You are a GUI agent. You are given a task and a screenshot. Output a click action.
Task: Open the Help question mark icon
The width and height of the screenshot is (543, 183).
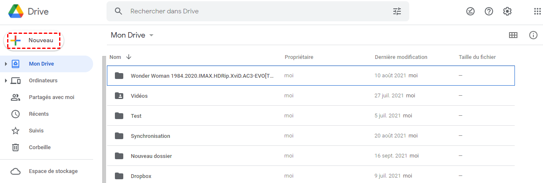click(489, 12)
